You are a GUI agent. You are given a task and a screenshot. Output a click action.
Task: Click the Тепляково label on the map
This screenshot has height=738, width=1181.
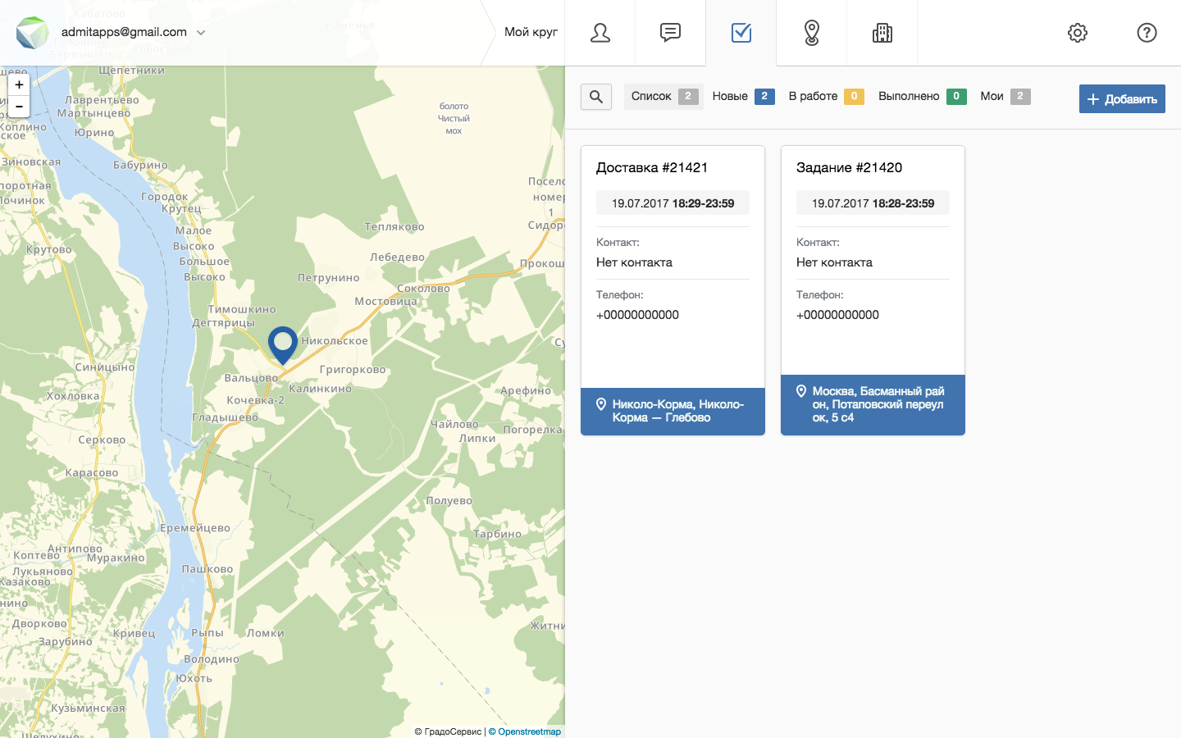coord(394,227)
